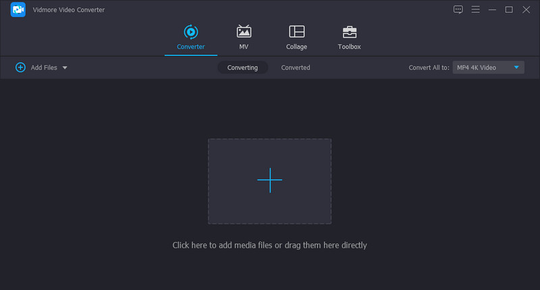The height and width of the screenshot is (290, 540).
Task: Open the Toolbox briefcase icon
Action: pos(349,32)
